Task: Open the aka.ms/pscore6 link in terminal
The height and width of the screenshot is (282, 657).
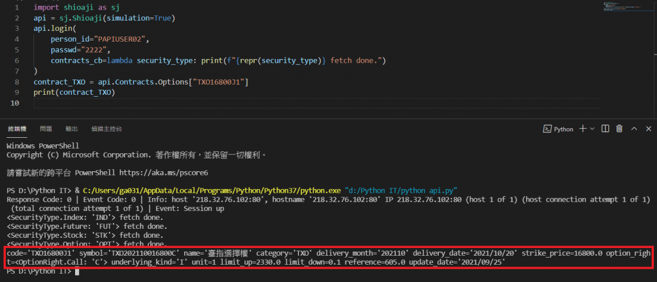Action: [x=164, y=172]
